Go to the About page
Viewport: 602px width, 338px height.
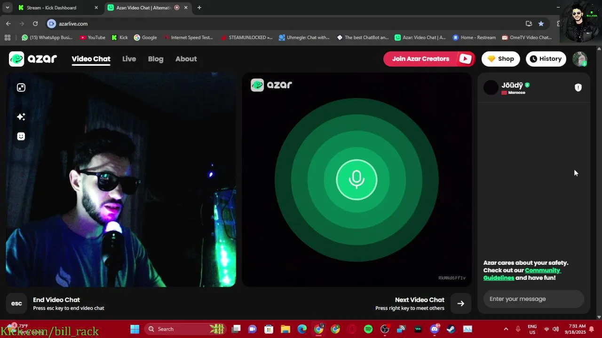click(186, 59)
